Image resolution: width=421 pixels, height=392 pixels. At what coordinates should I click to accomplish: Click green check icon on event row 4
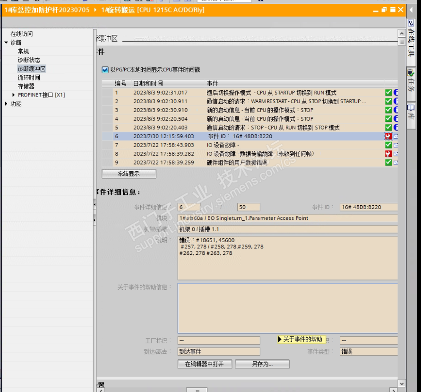[x=388, y=119]
